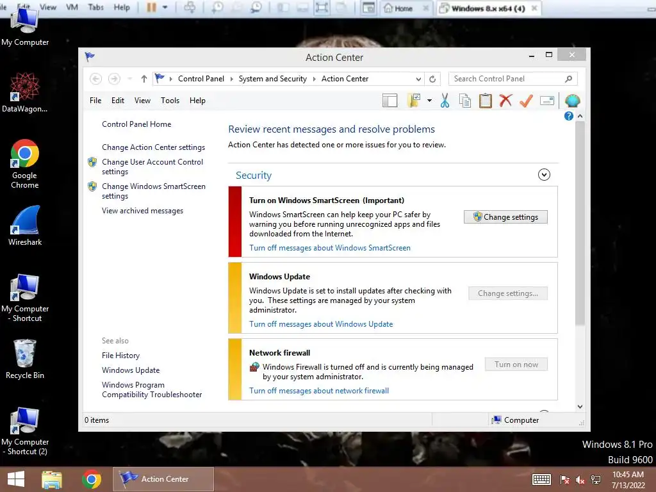
Task: Expand the breadcrumb arrow after System and Security
Action: coord(314,79)
